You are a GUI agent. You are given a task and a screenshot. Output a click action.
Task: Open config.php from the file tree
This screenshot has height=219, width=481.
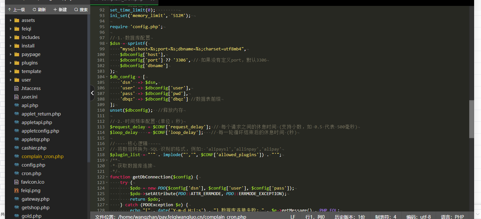[33, 165]
